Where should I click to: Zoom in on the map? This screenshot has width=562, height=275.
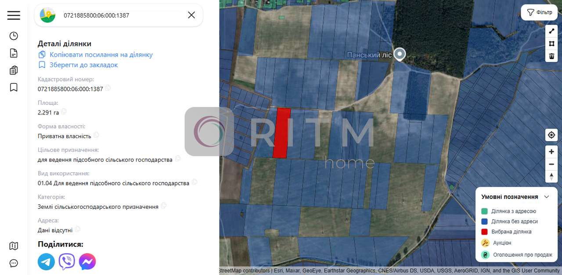[551, 152]
